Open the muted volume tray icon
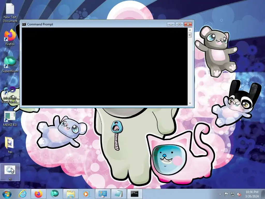Image resolution: width=265 pixels, height=199 pixels. [x=239, y=194]
